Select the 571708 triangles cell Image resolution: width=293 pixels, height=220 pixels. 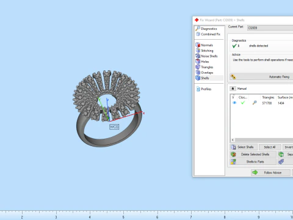coord(267,103)
